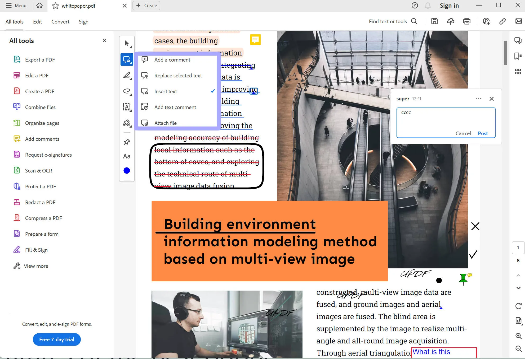The image size is (525, 359).
Task: Open the notifications bell
Action: tap(428, 6)
